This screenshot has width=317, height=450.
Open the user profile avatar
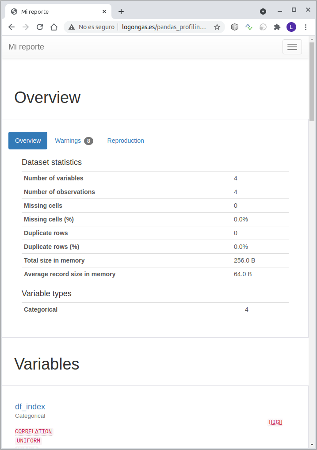291,27
